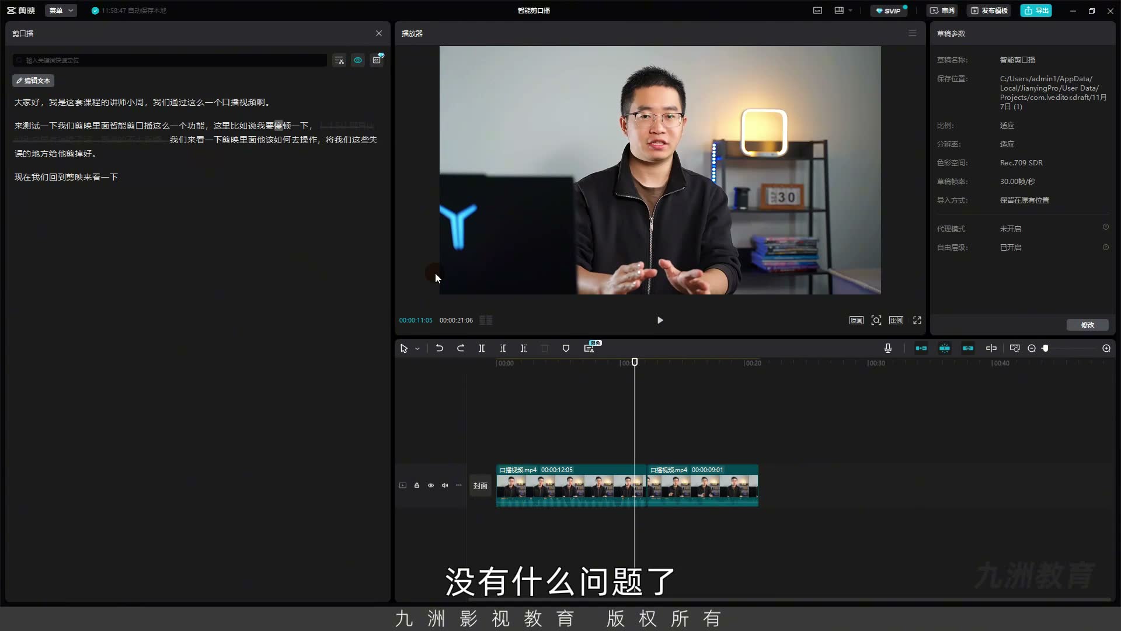This screenshot has height=631, width=1121.
Task: Expand the layout dropdown in title bar
Action: click(x=850, y=11)
